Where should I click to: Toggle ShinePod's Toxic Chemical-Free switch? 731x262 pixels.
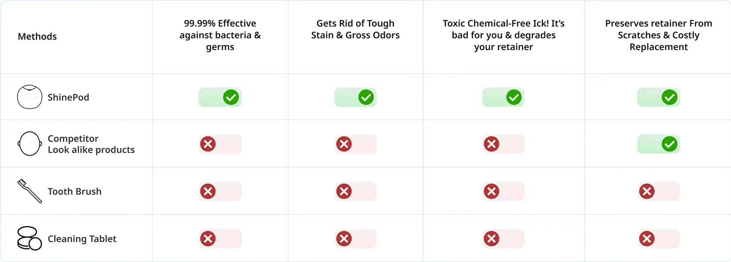[503, 97]
